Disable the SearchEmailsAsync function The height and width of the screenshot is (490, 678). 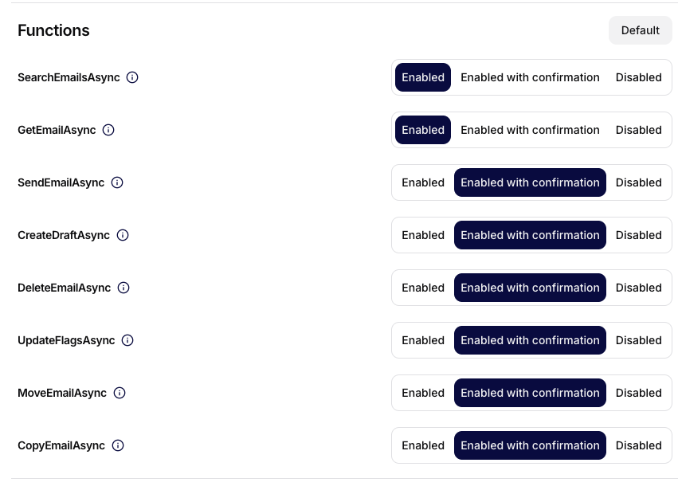pos(638,77)
